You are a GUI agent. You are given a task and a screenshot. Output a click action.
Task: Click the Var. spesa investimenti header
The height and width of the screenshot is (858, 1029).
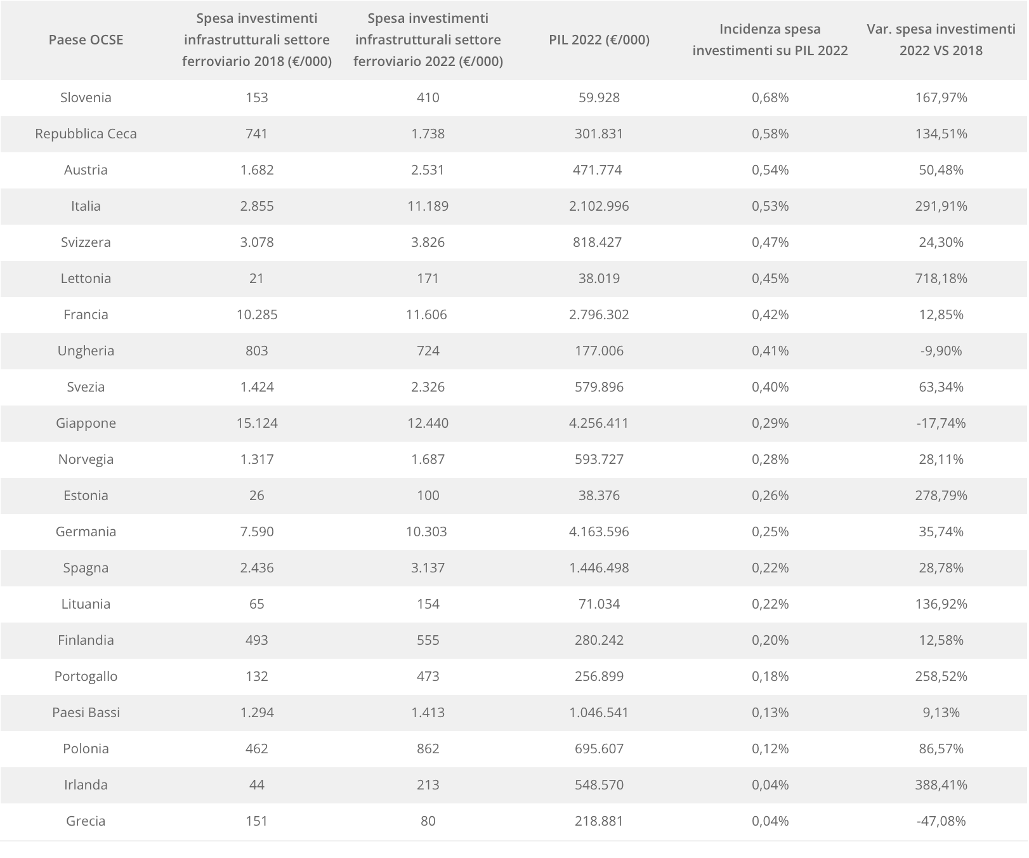941,40
